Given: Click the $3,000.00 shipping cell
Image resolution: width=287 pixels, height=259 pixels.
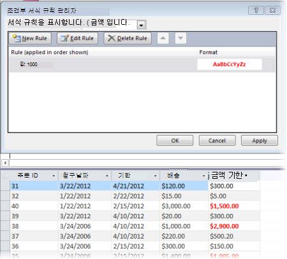Looking at the screenshot, I should pyautogui.click(x=184, y=206).
